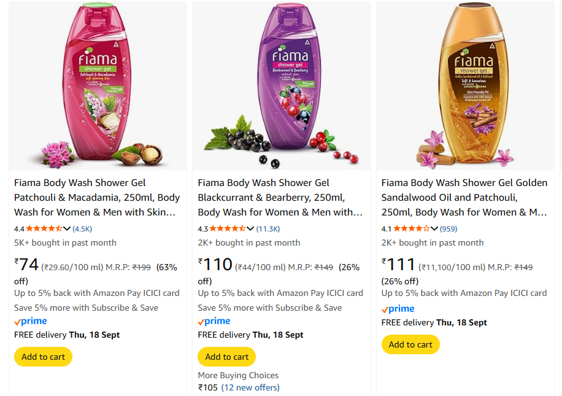
Task: Expand the 4.4 star rating popover arrow
Action: [67, 229]
